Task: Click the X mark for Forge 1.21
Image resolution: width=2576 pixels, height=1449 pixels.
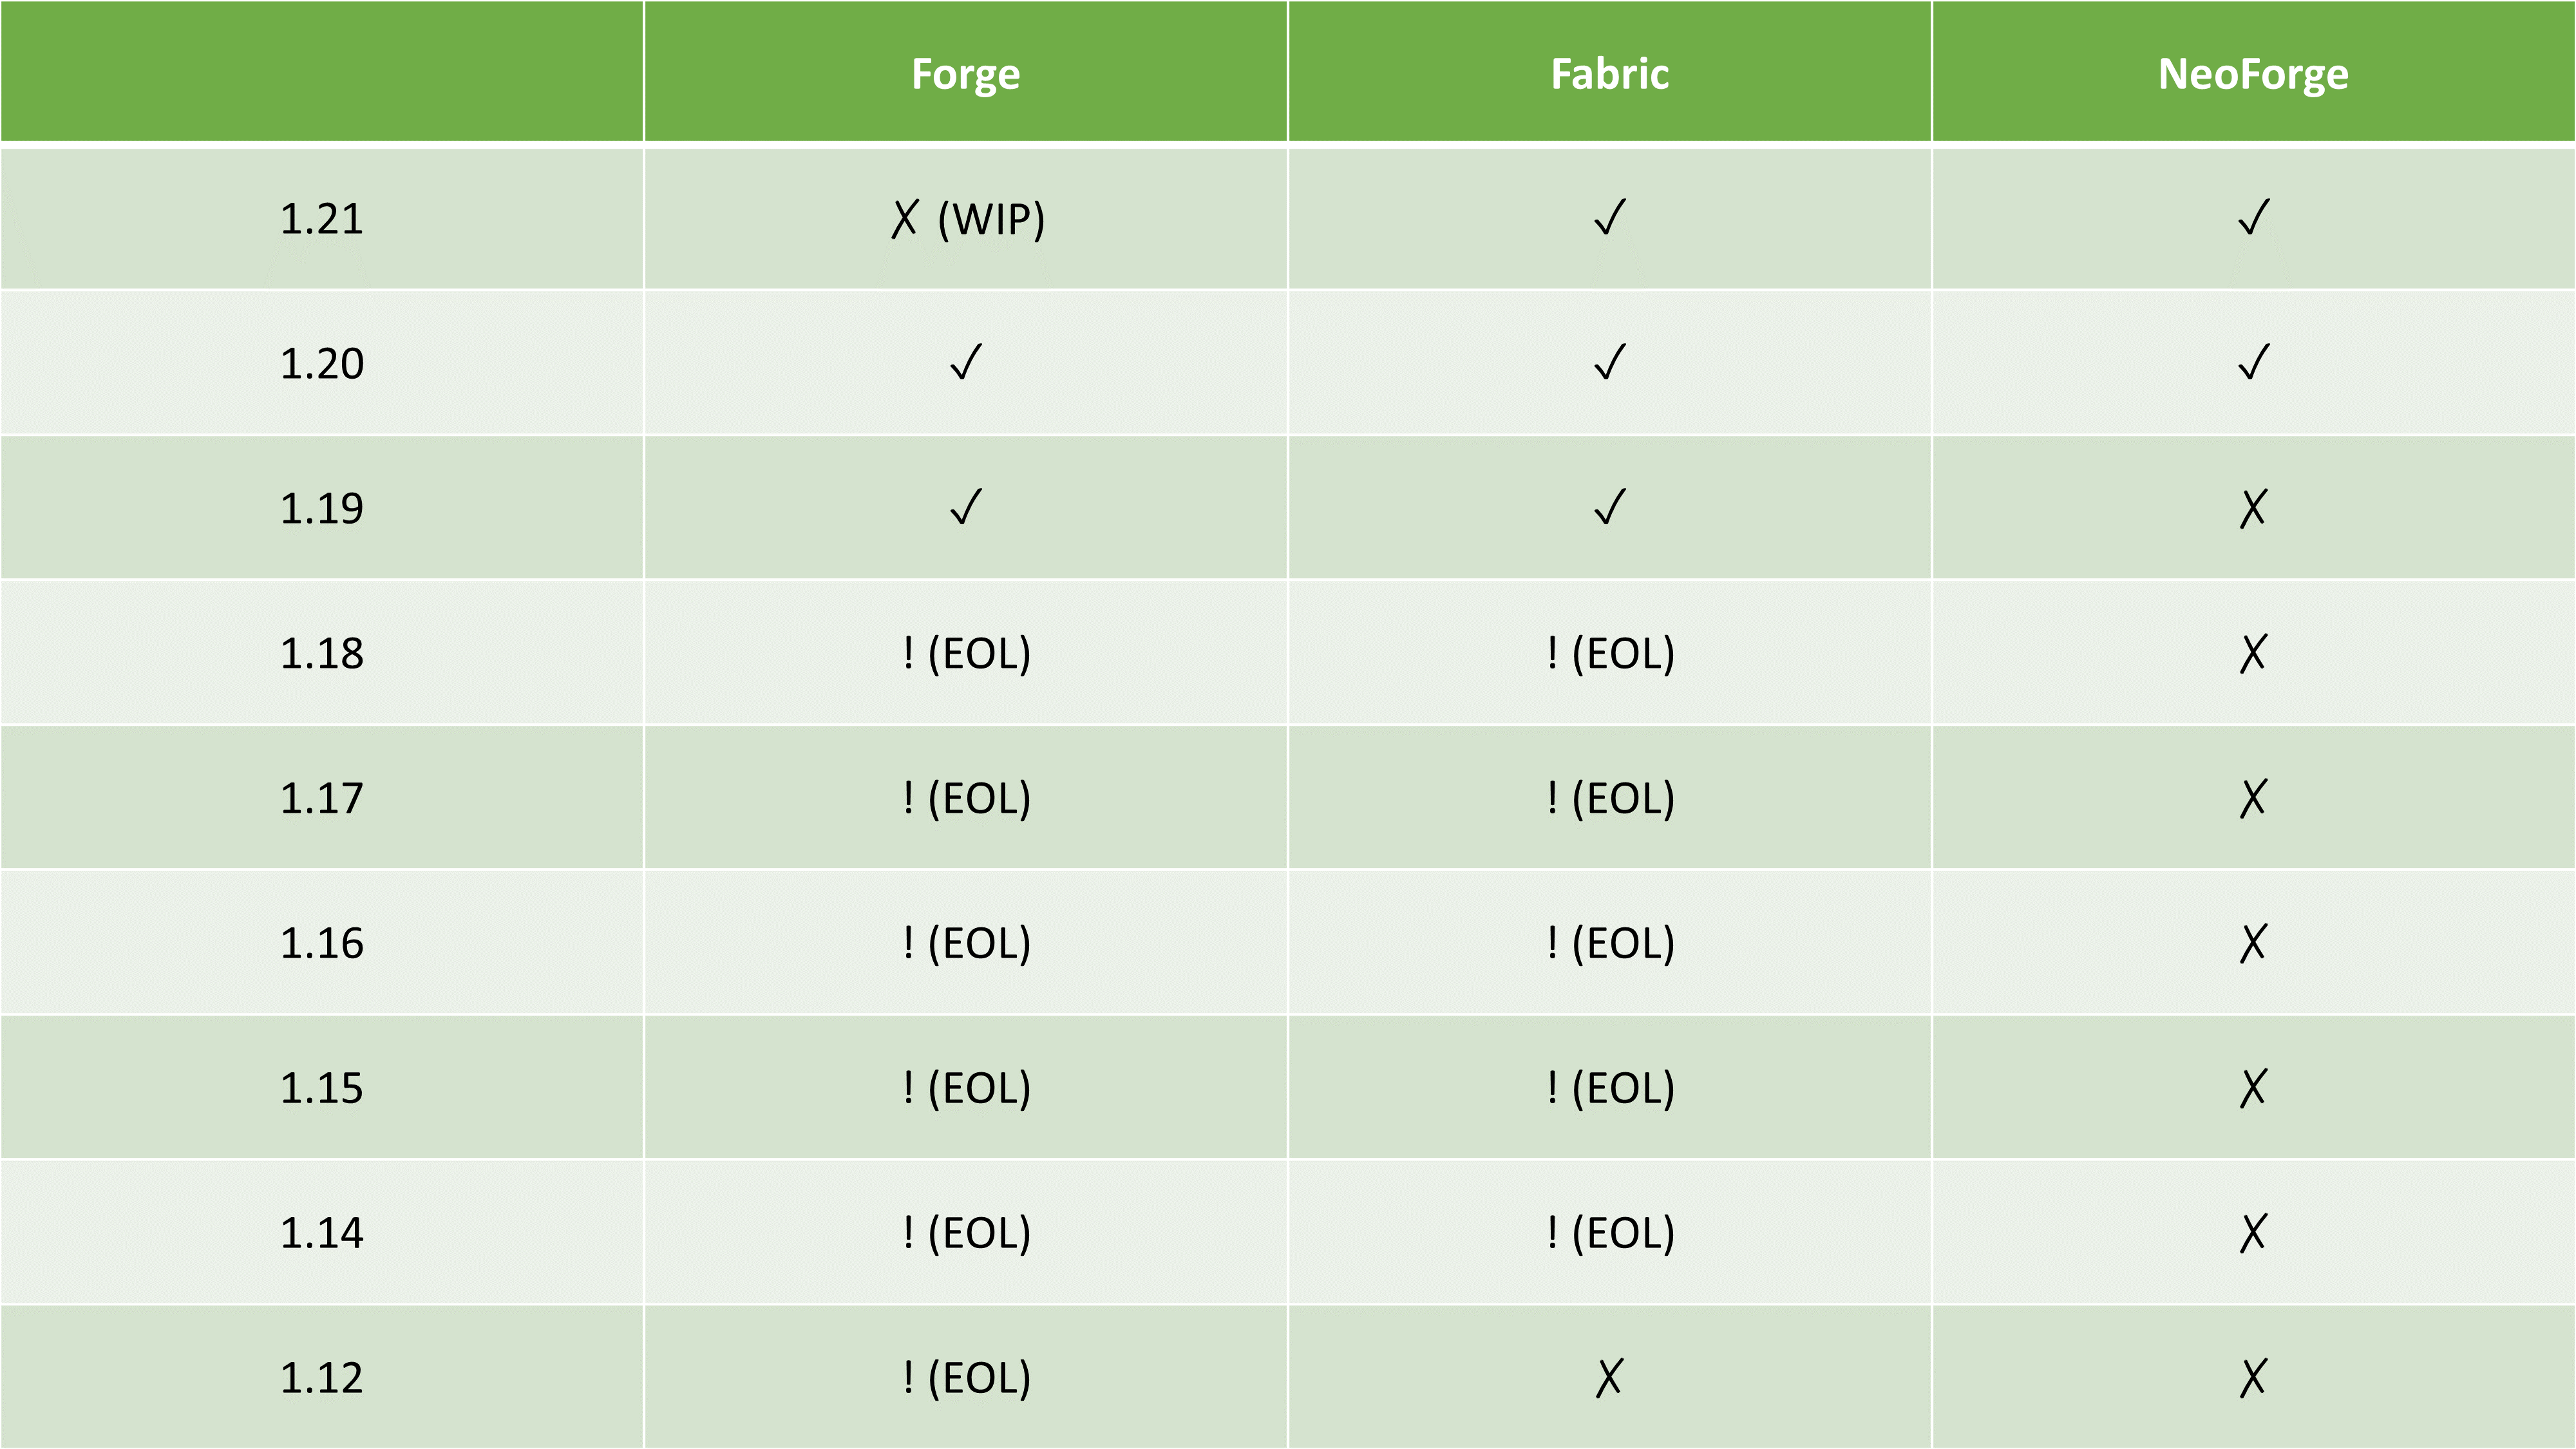Action: click(905, 219)
